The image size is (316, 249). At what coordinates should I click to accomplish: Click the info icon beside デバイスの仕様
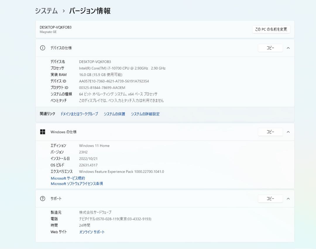tap(42, 48)
